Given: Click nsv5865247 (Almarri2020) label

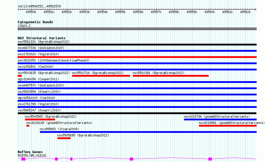Looking at the screenshot, I should (39, 110).
